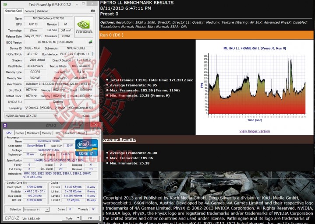
Task: Click the Driver Version field
Action: tap(58, 84)
